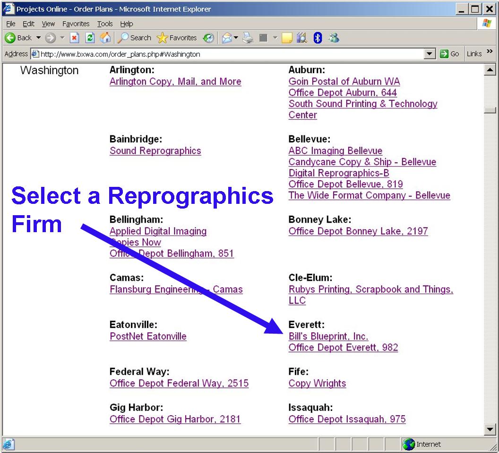Click the scrollbar up arrow
This screenshot has width=499, height=453.
(x=490, y=70)
